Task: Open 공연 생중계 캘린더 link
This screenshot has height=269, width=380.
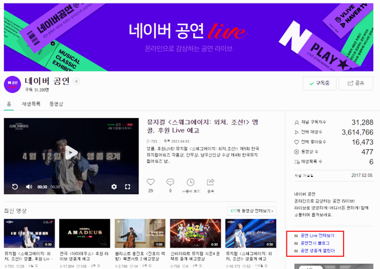Action: click(317, 251)
